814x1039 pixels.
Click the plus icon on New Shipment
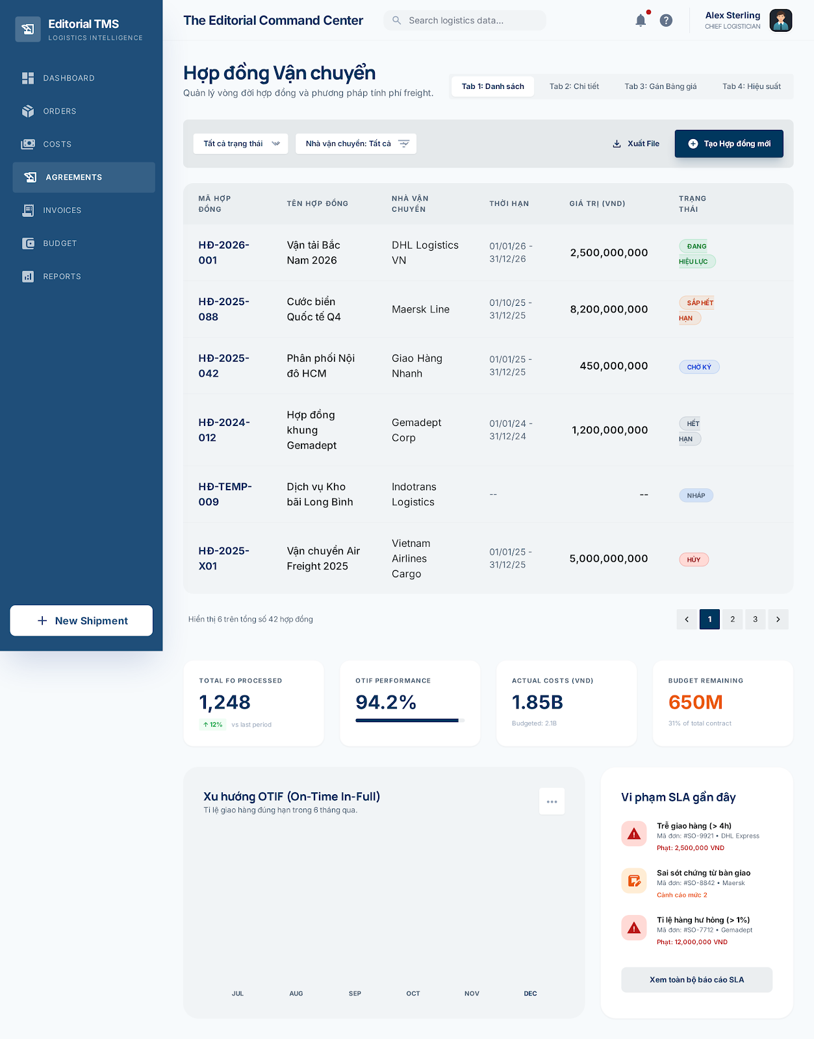click(42, 621)
